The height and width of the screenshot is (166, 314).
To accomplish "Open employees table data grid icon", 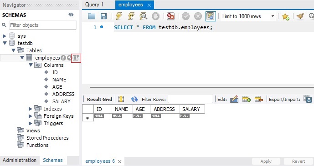I will (x=76, y=58).
